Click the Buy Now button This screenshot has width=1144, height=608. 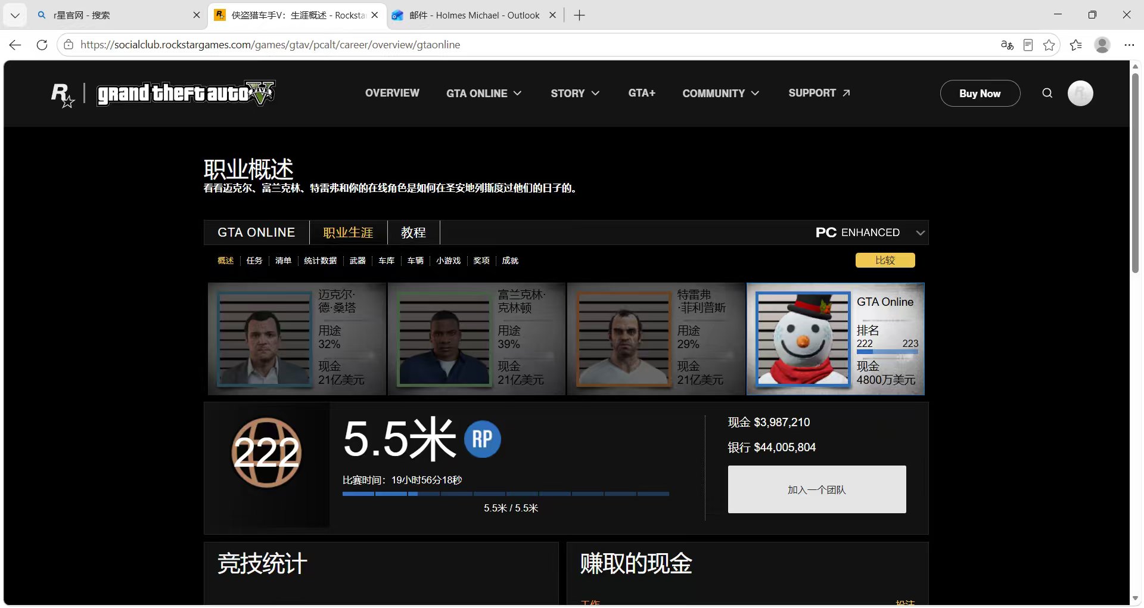tap(980, 93)
